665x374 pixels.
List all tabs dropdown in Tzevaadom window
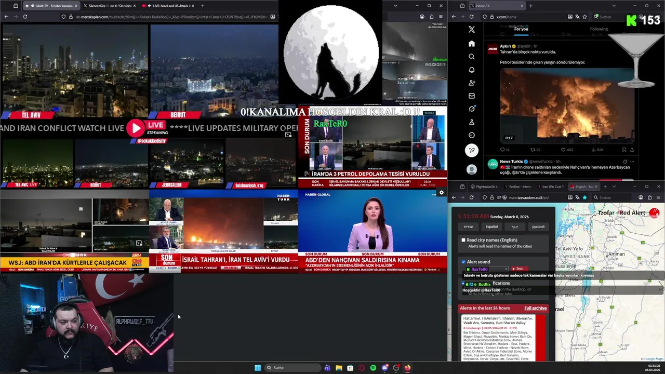pos(614,186)
